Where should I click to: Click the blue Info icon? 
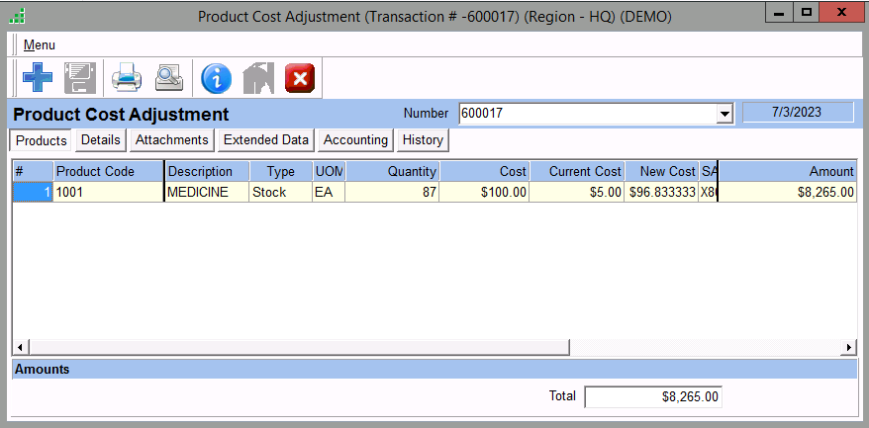[x=216, y=77]
